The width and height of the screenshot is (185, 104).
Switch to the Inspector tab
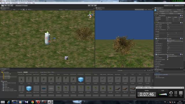[159, 8]
